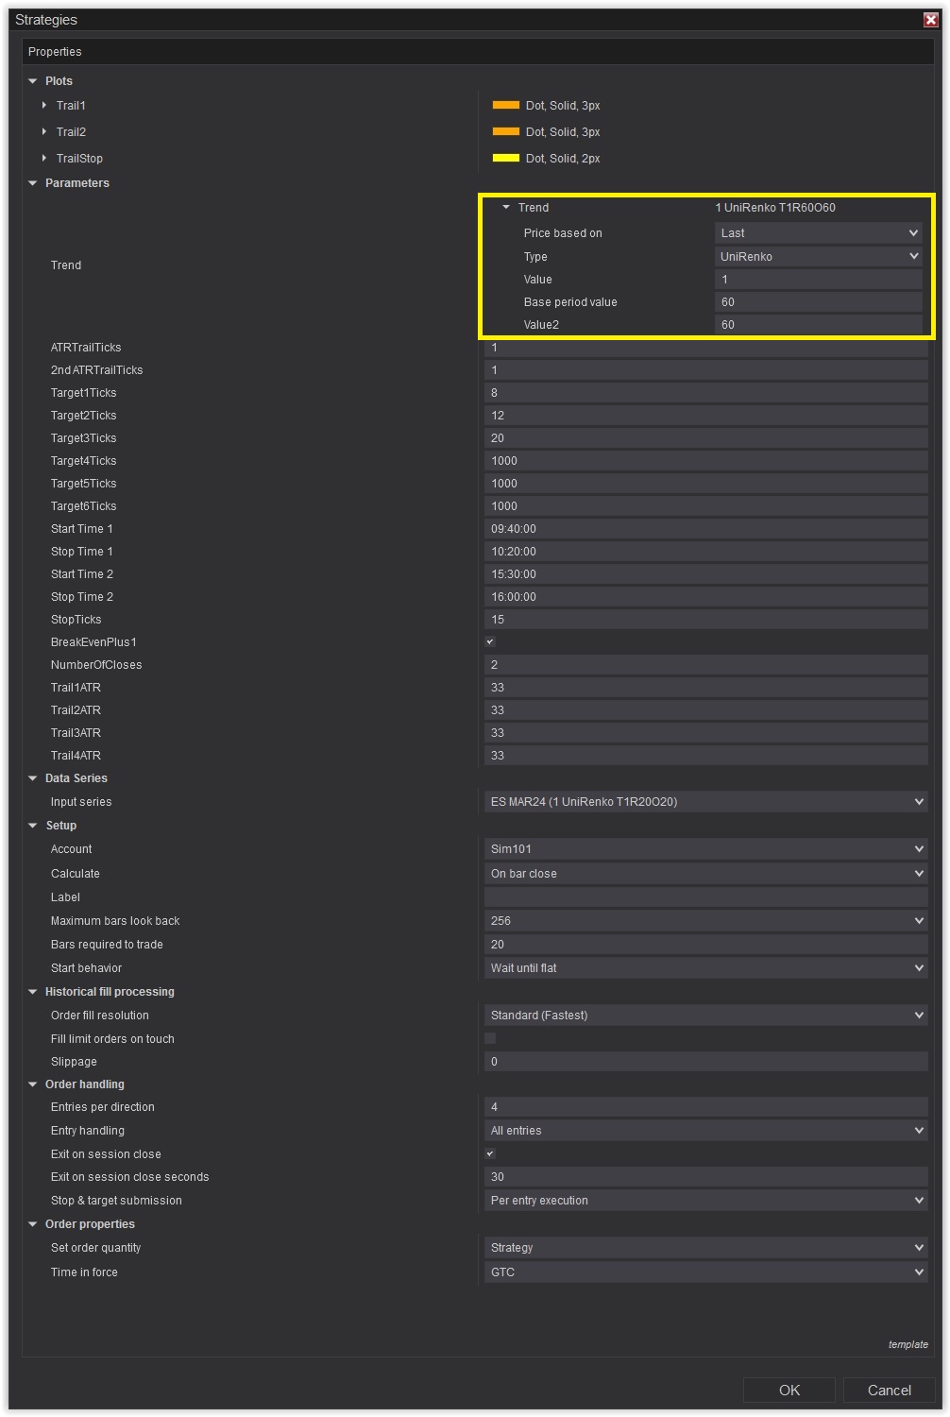This screenshot has width=950, height=1417.
Task: Click the orange Trail1 color swatch
Action: pyautogui.click(x=506, y=105)
